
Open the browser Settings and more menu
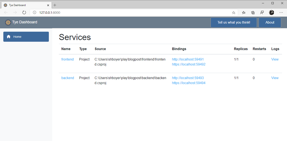pyautogui.click(x=281, y=13)
